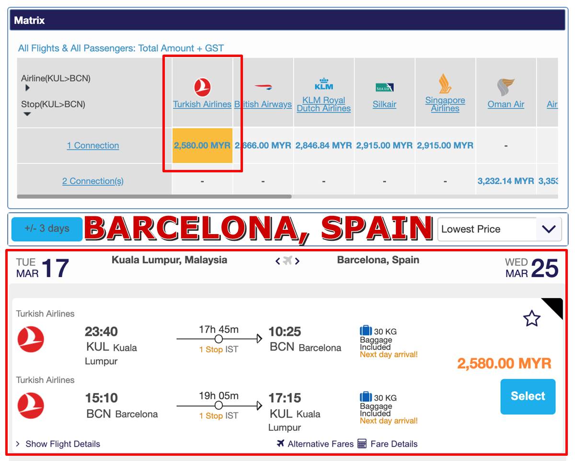Open the Turkish Airlines column link
The image size is (575, 461).
coord(202,104)
